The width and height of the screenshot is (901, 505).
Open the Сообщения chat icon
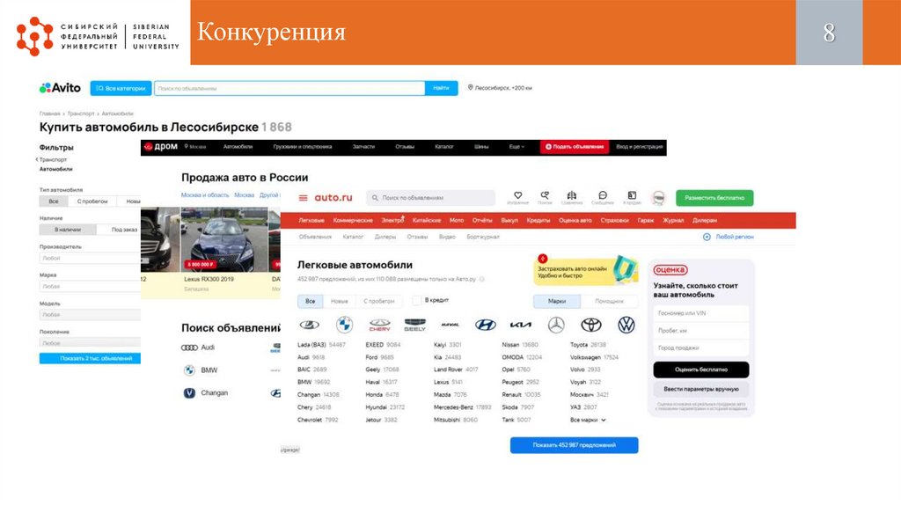coord(602,195)
